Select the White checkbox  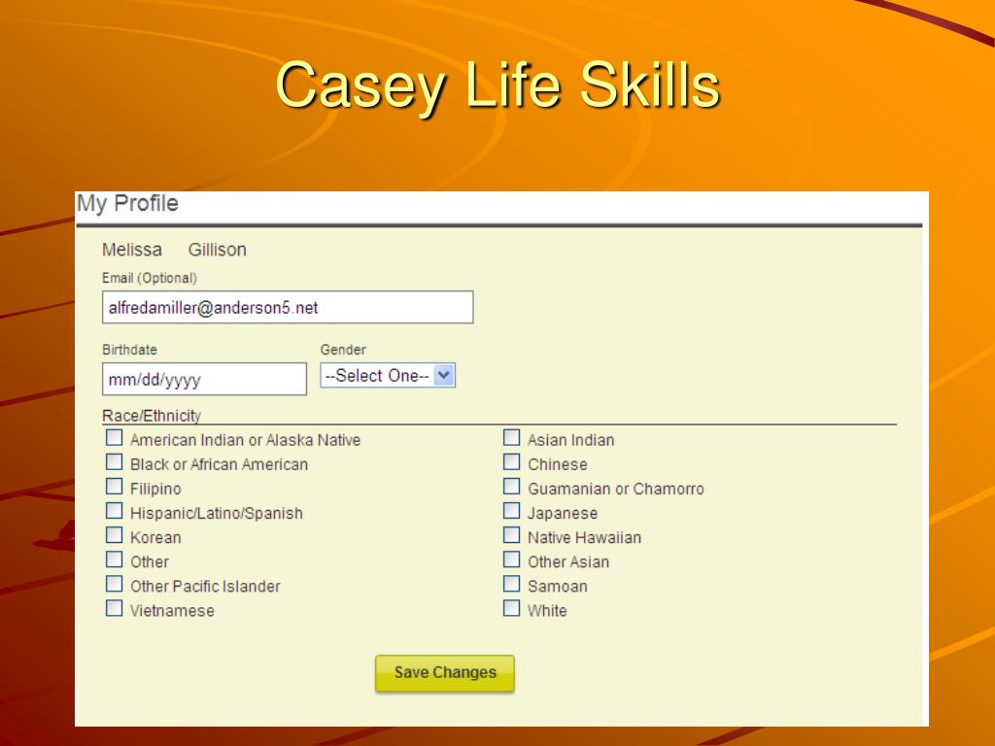(x=511, y=608)
